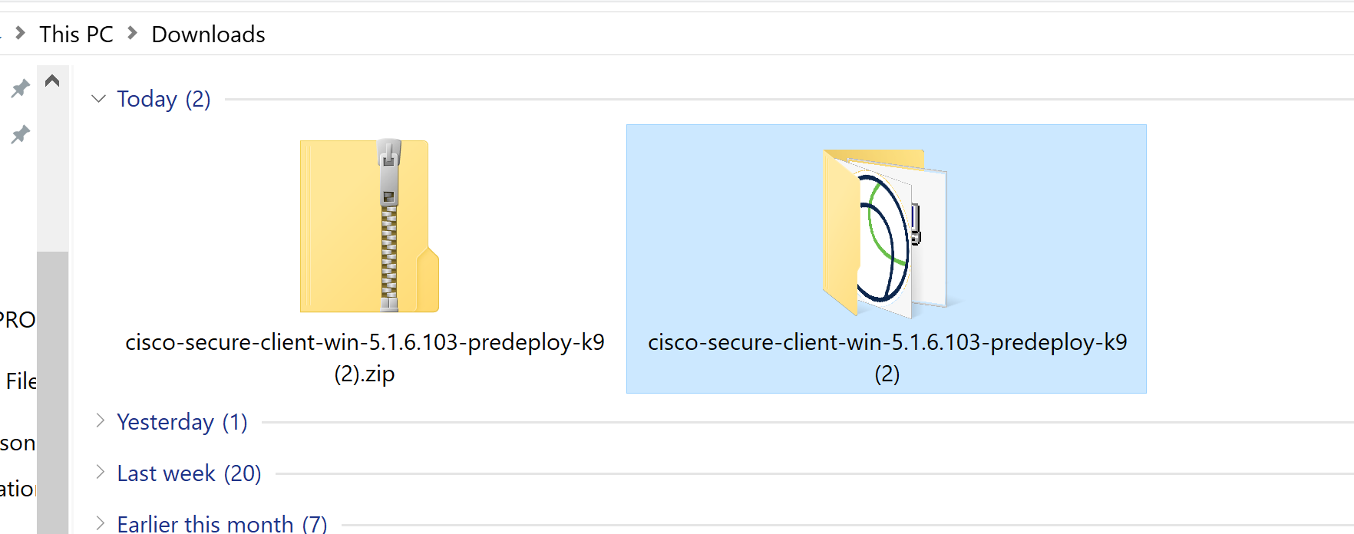
Task: Click the Today (2) group header
Action: pyautogui.click(x=163, y=99)
